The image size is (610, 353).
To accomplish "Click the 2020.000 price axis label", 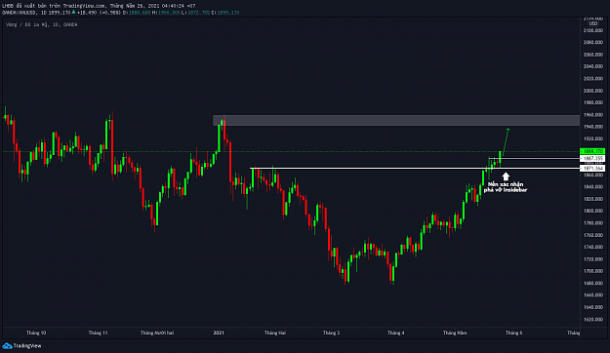I will point(593,79).
